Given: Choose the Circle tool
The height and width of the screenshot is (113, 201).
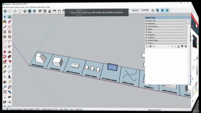Looking at the screenshot, I should pyautogui.click(x=5, y=37).
